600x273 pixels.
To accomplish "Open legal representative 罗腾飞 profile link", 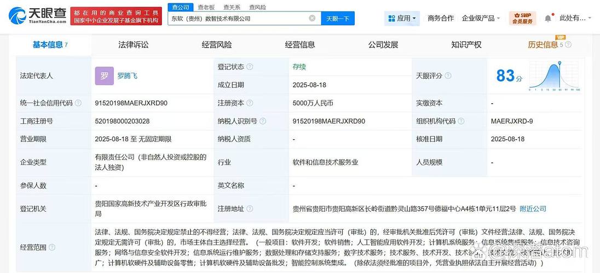I will point(128,75).
